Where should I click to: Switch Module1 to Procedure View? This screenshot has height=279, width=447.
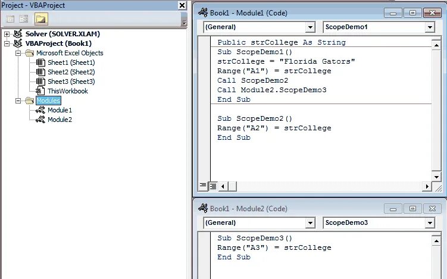pos(203,186)
